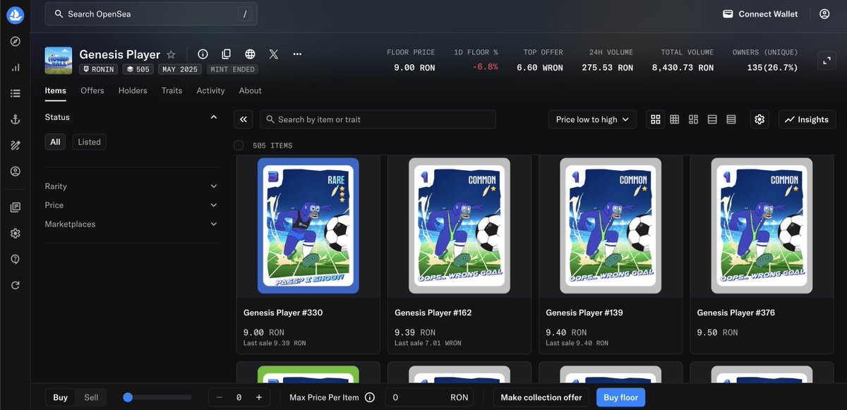Viewport: 847px width, 410px height.
Task: Click Make collection offer button
Action: [541, 397]
